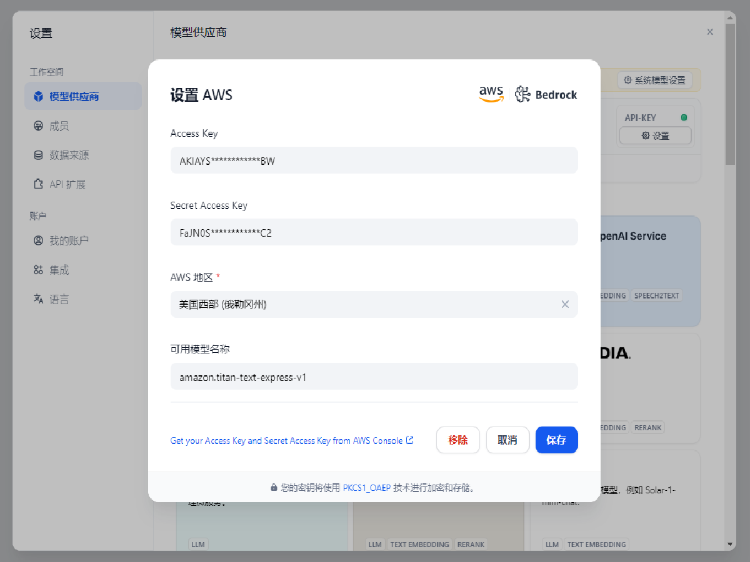Image resolution: width=750 pixels, height=562 pixels.
Task: Open the PKCS1_OAEP encryption link
Action: click(367, 488)
